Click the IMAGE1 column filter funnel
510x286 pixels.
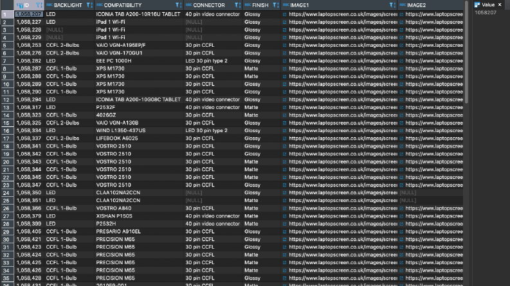click(392, 5)
